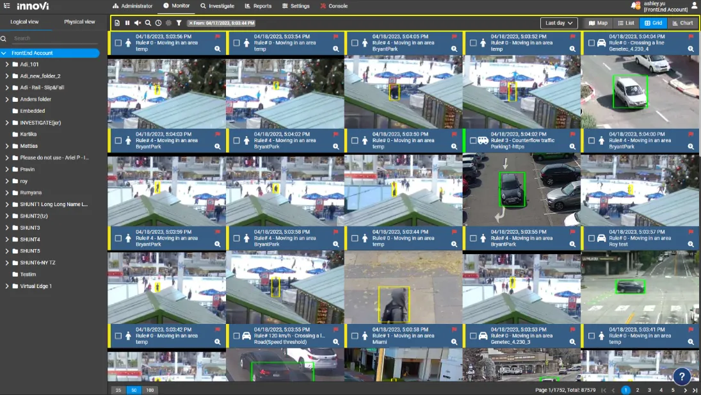Screen dimensions: 701x395
Task: Expand the SHUNT3 folder
Action: [x=6, y=227]
